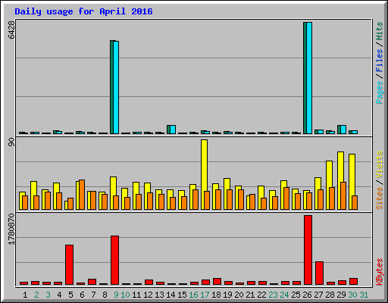Click the red KBytes bar for day 26
Image resolution: width=388 pixels, height=303 pixels.
tap(308, 250)
